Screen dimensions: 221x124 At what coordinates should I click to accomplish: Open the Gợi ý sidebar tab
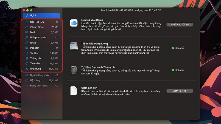[42, 16]
